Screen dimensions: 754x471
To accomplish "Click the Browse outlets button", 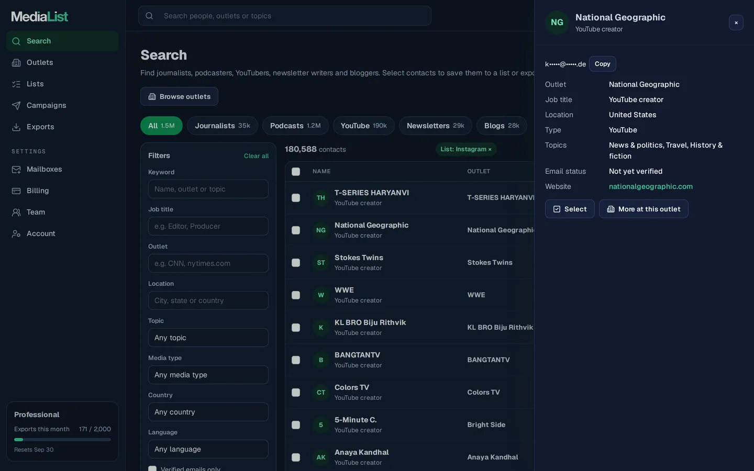I will tap(179, 96).
